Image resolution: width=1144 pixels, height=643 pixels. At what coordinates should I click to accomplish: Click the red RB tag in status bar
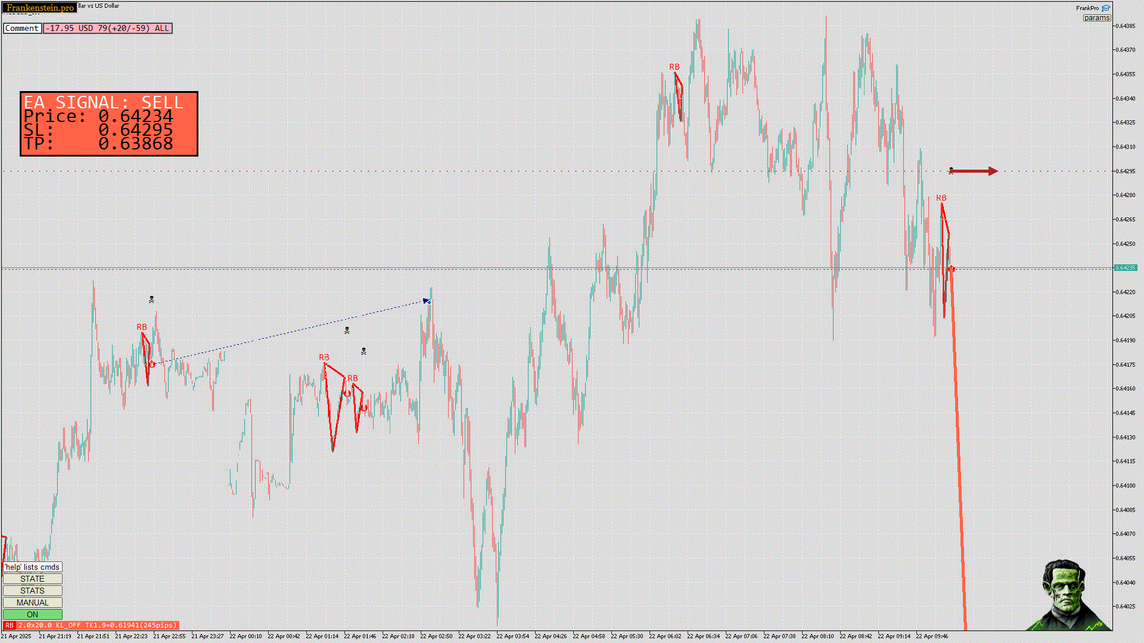pos(10,625)
